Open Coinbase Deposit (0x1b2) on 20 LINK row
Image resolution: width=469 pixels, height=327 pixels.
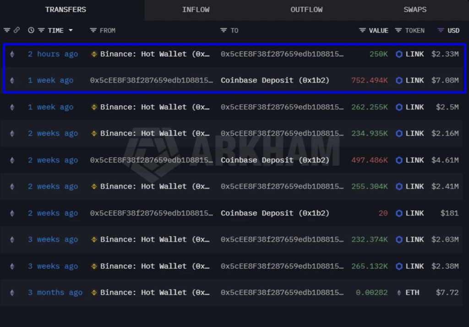[275, 213]
